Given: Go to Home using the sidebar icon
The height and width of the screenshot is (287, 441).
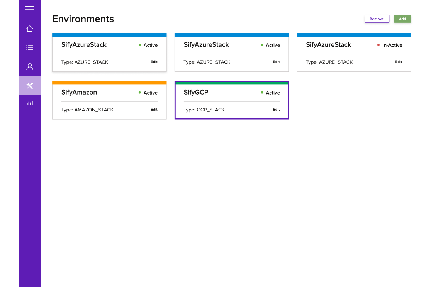Looking at the screenshot, I should pyautogui.click(x=29, y=29).
